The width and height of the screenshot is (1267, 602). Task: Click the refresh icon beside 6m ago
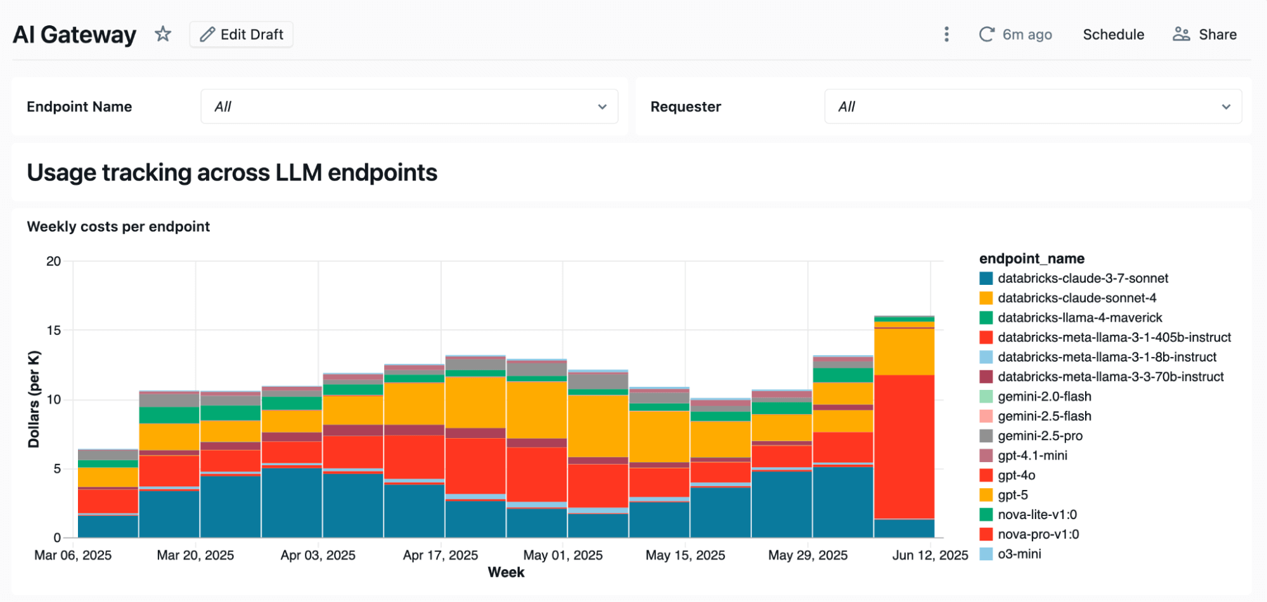tap(986, 34)
